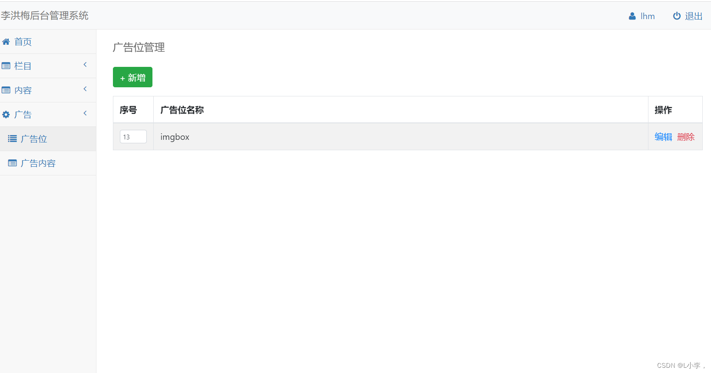Click the 操作 column header
Viewport: 711px width, 373px height.
[663, 110]
